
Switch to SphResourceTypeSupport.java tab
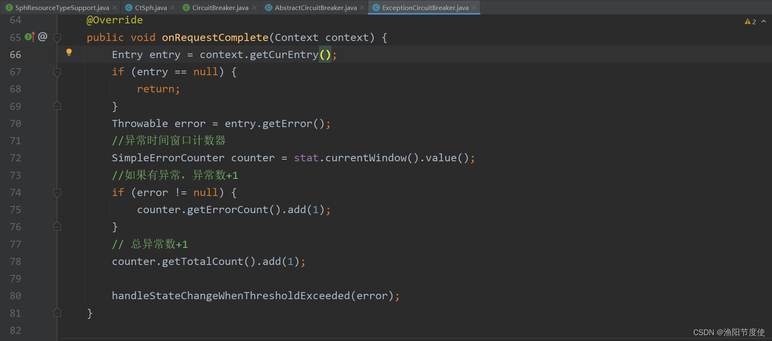pos(62,8)
